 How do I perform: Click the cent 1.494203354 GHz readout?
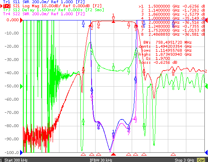[x=165, y=47]
